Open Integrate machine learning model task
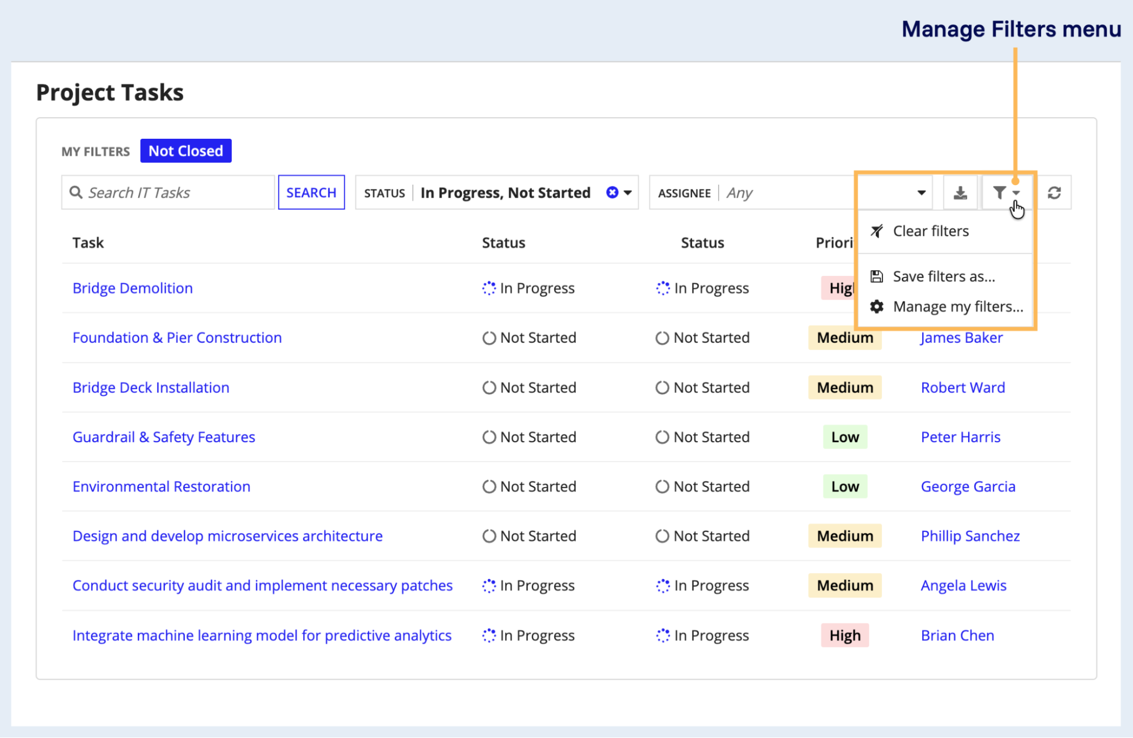 pyautogui.click(x=262, y=635)
